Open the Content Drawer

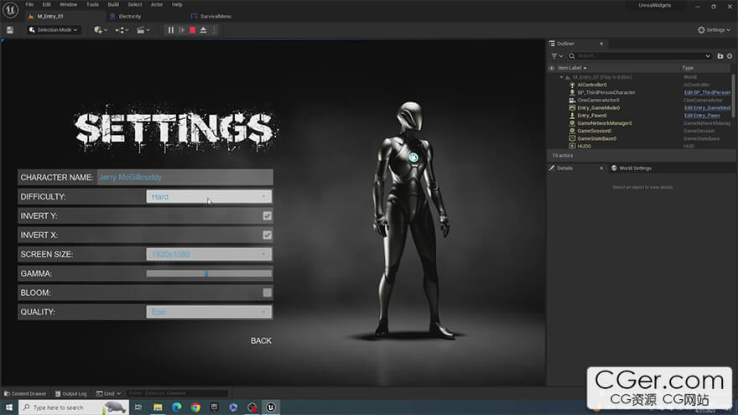(25, 393)
